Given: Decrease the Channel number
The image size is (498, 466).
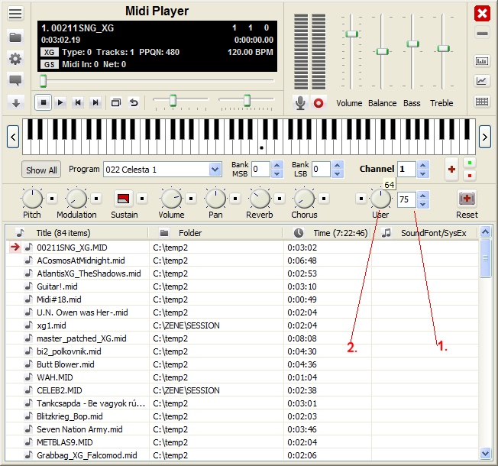Looking at the screenshot, I should tap(422, 173).
